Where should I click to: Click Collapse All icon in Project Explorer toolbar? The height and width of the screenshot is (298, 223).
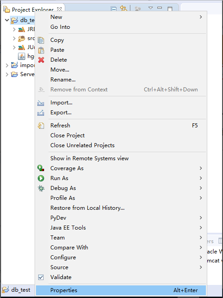coord(113,9)
